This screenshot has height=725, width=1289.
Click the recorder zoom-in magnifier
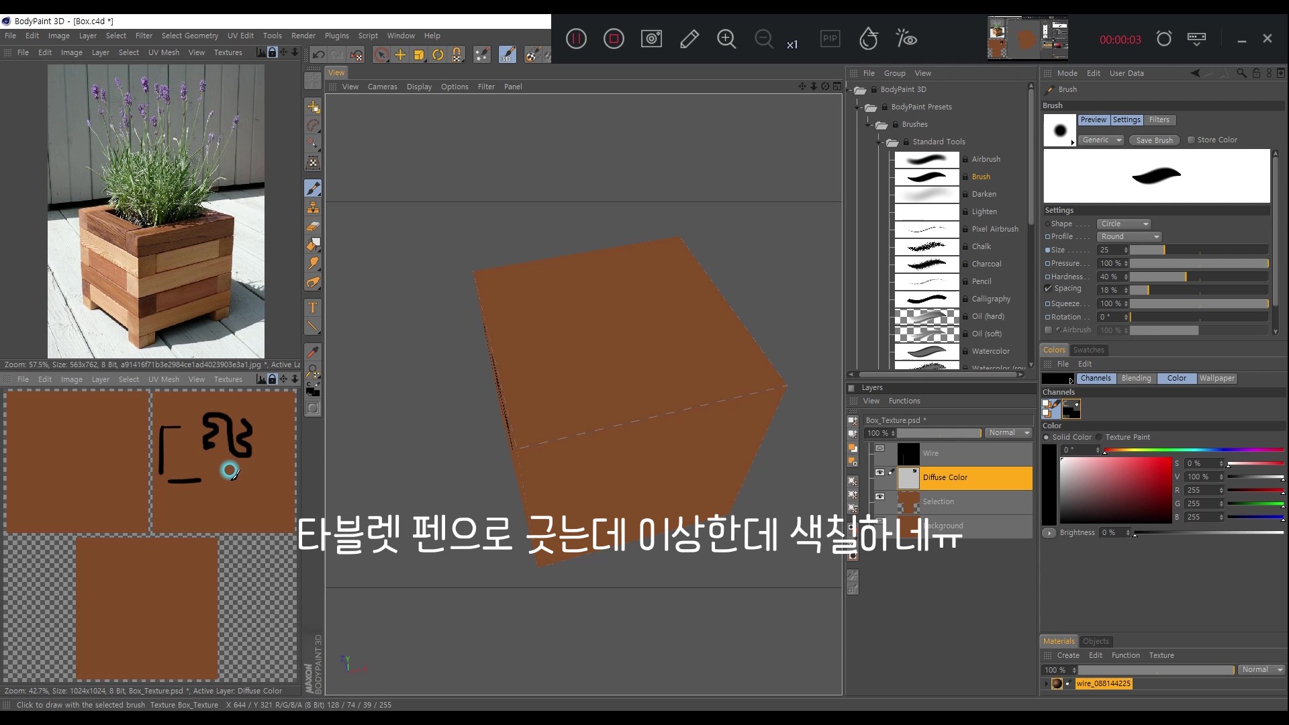tap(726, 39)
